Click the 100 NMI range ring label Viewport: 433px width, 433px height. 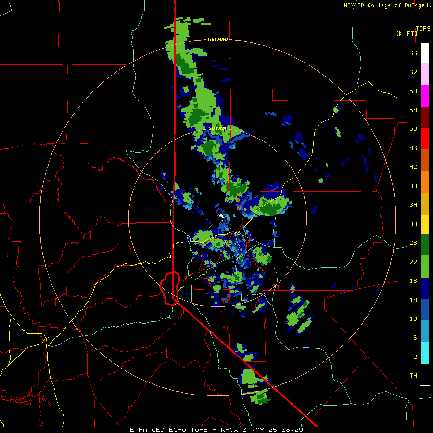point(217,39)
